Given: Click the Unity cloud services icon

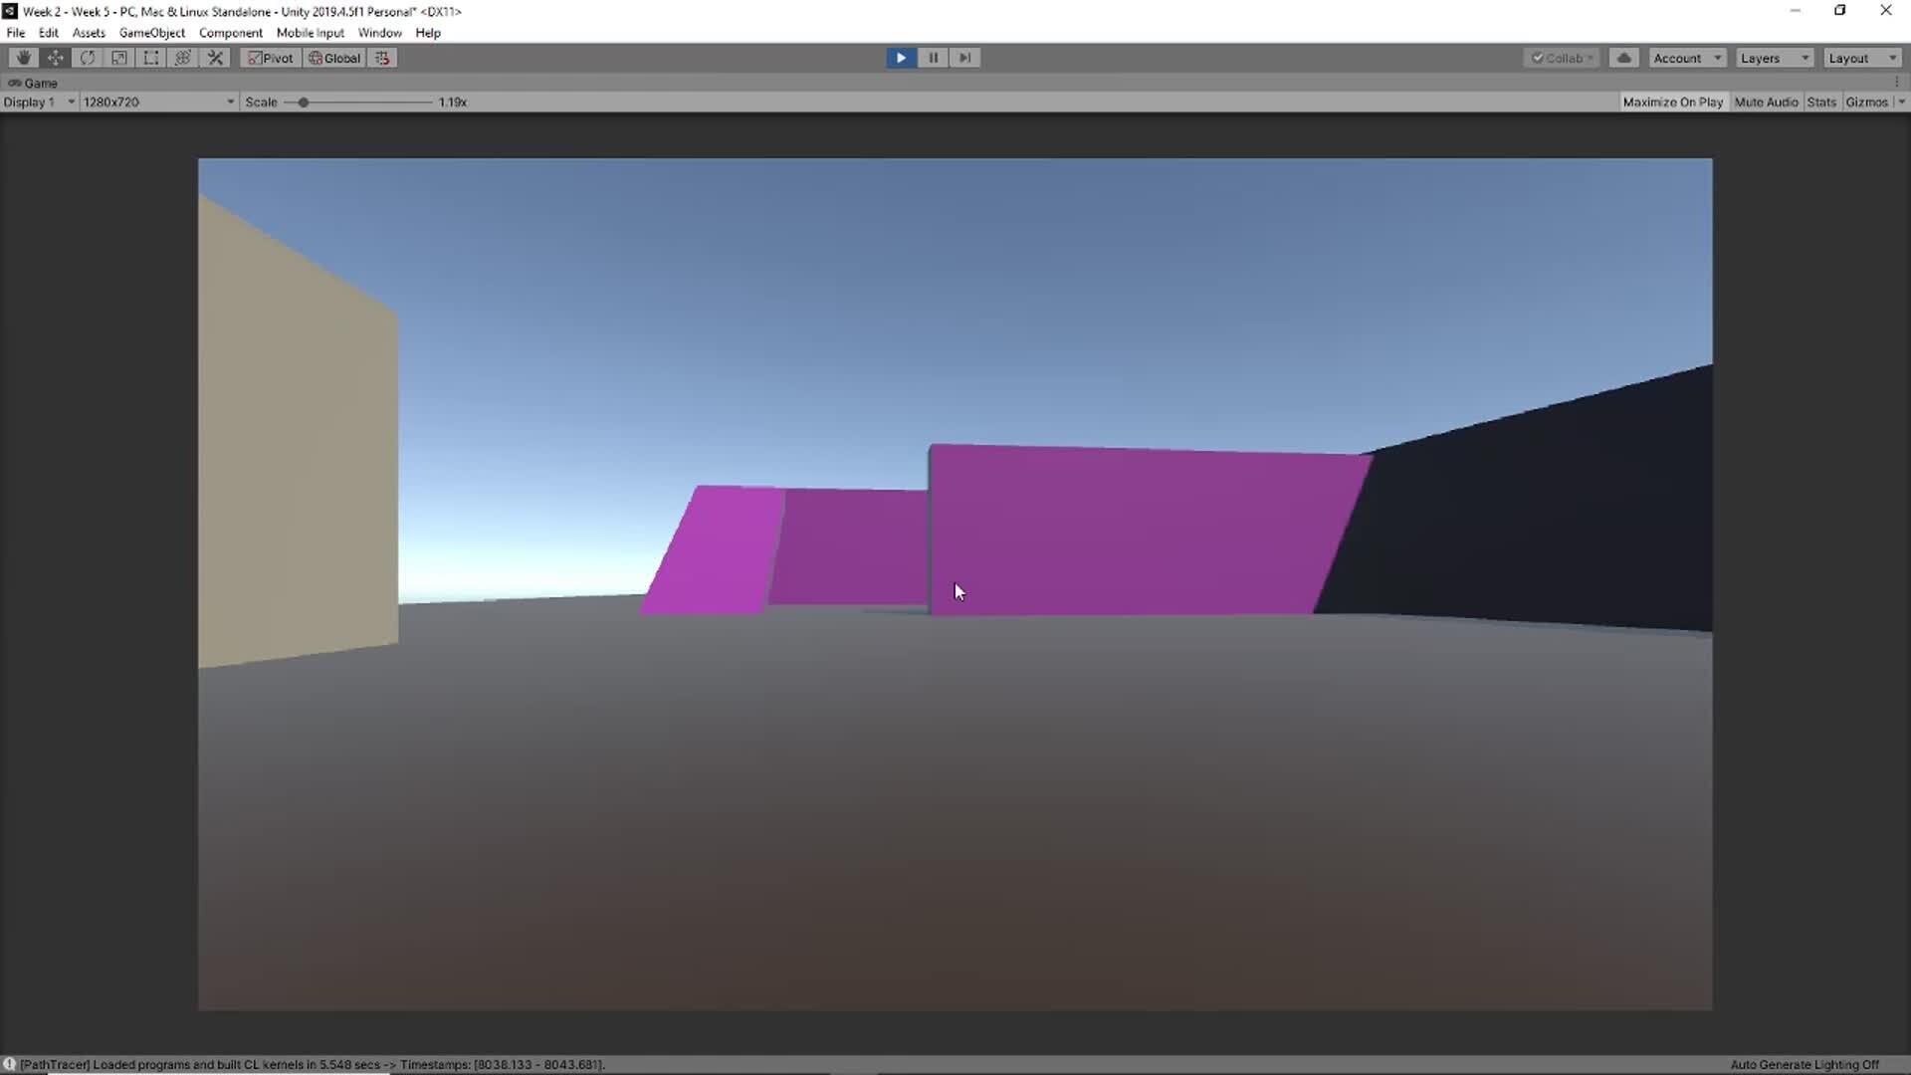Looking at the screenshot, I should [x=1624, y=57].
